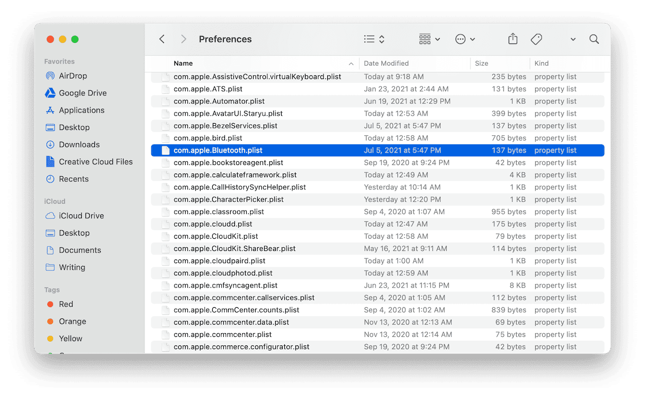
Task: Open AirDrop in the sidebar
Action: point(73,76)
